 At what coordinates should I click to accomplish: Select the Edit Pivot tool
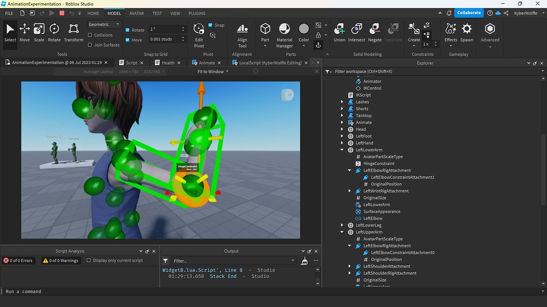click(199, 32)
